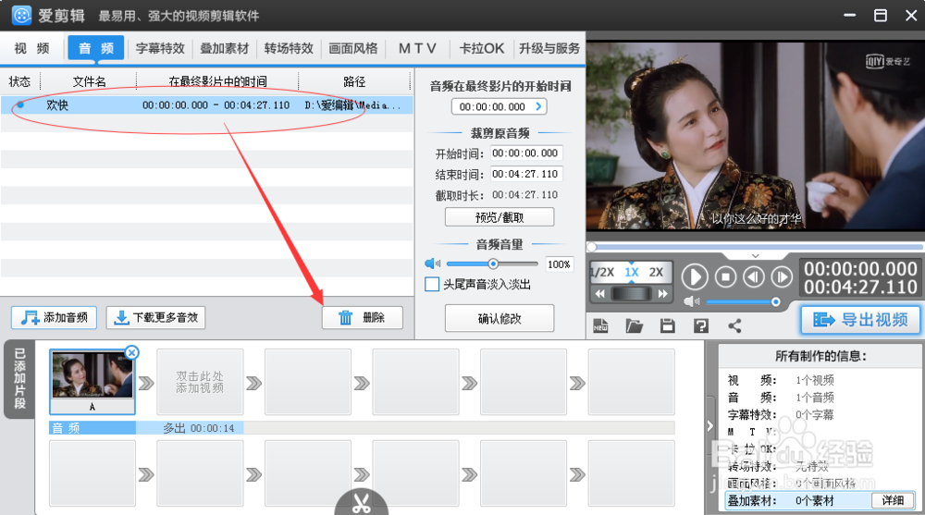Confirm changes with 确认修改

[x=499, y=319]
